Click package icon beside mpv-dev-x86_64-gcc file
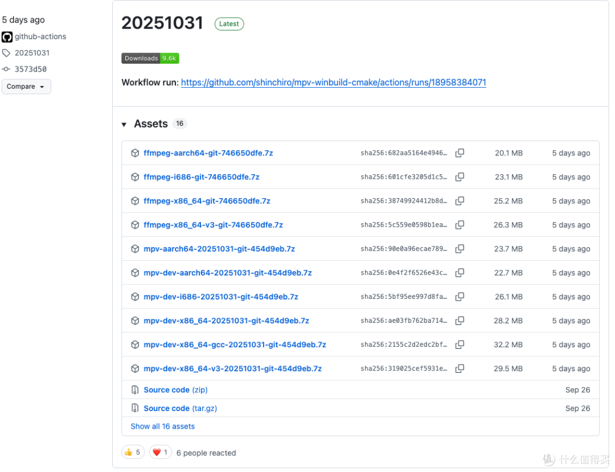The image size is (615, 472). pyautogui.click(x=135, y=344)
